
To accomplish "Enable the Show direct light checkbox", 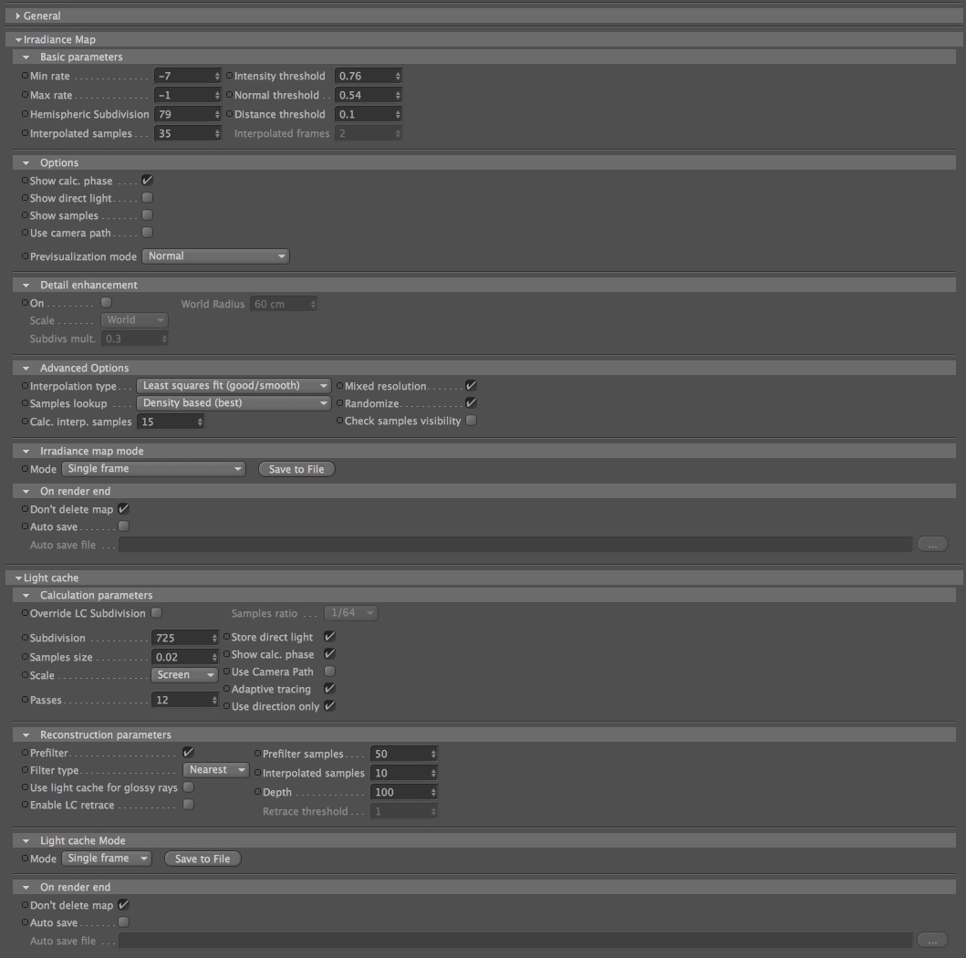I will 147,198.
